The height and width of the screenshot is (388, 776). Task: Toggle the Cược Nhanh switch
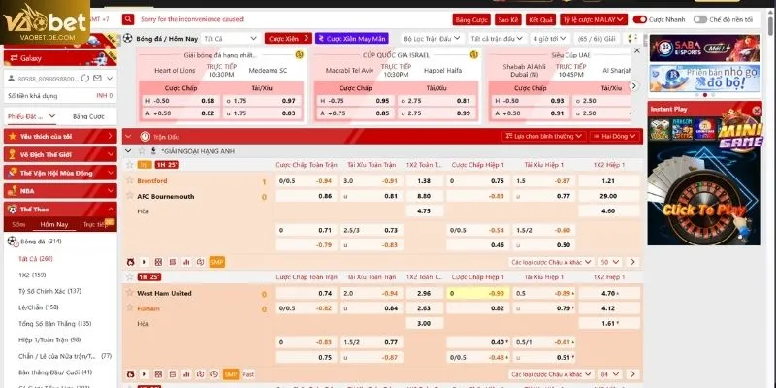click(x=640, y=19)
